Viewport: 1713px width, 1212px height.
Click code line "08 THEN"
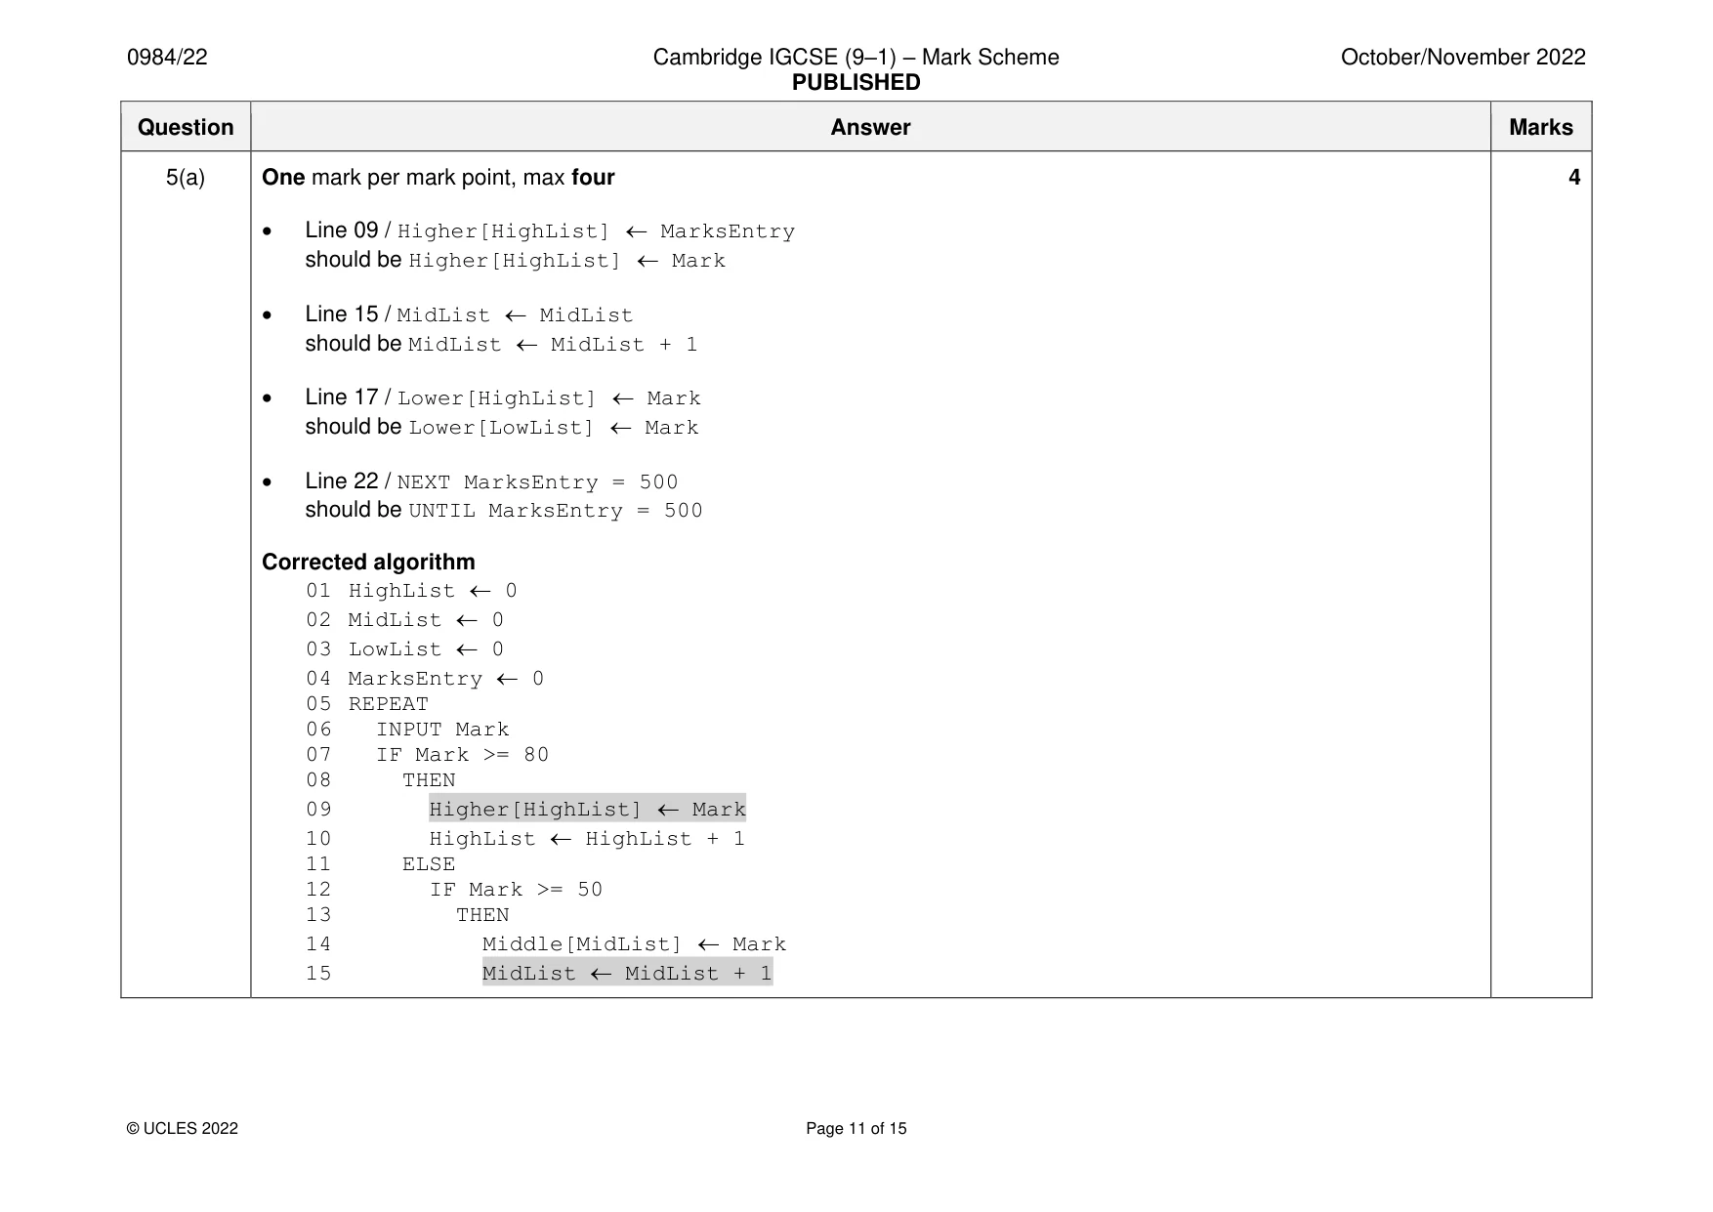coord(381,780)
